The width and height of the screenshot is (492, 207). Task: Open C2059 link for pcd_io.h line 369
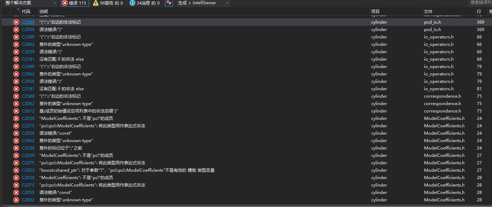[x=28, y=30]
